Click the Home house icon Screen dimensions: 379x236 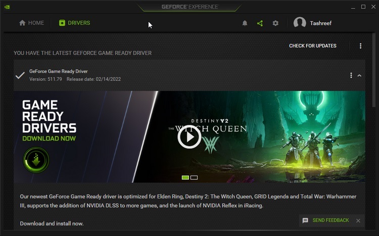tap(22, 23)
